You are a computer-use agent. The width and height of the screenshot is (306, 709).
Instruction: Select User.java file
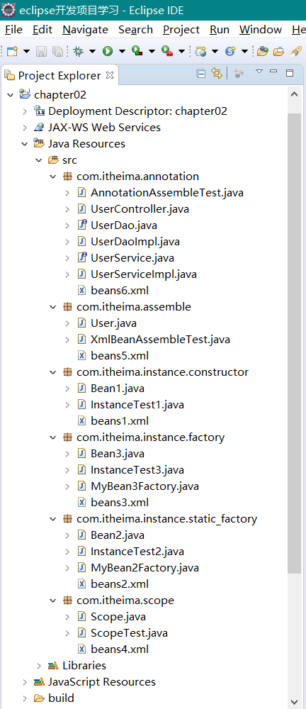tap(113, 323)
